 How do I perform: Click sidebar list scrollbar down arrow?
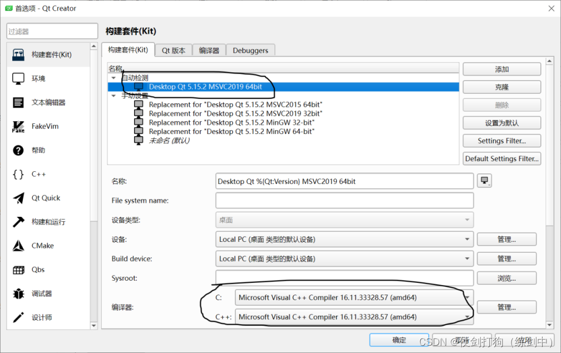(93, 326)
